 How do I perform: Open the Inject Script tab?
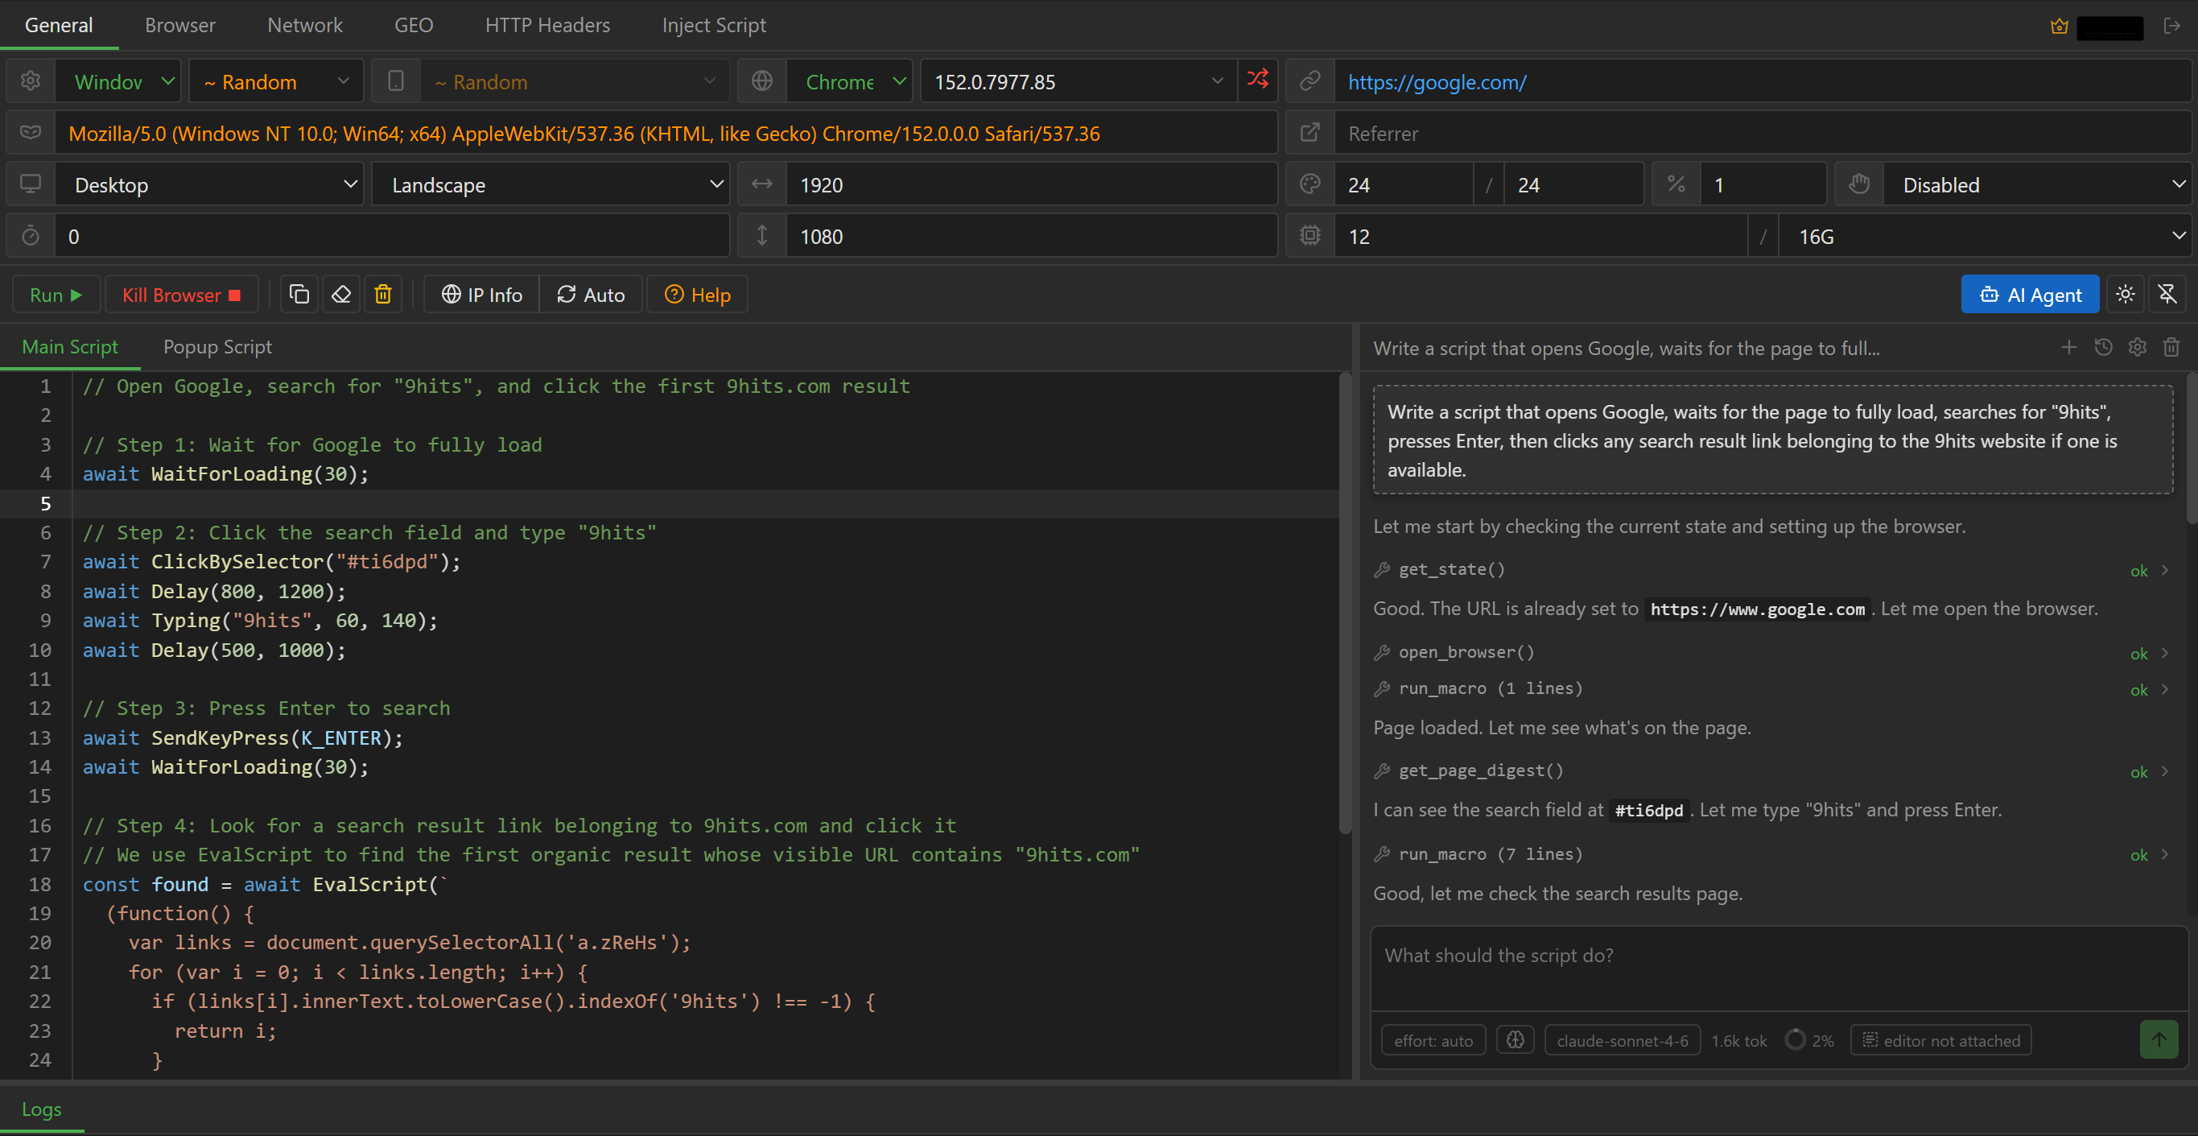pos(713,25)
